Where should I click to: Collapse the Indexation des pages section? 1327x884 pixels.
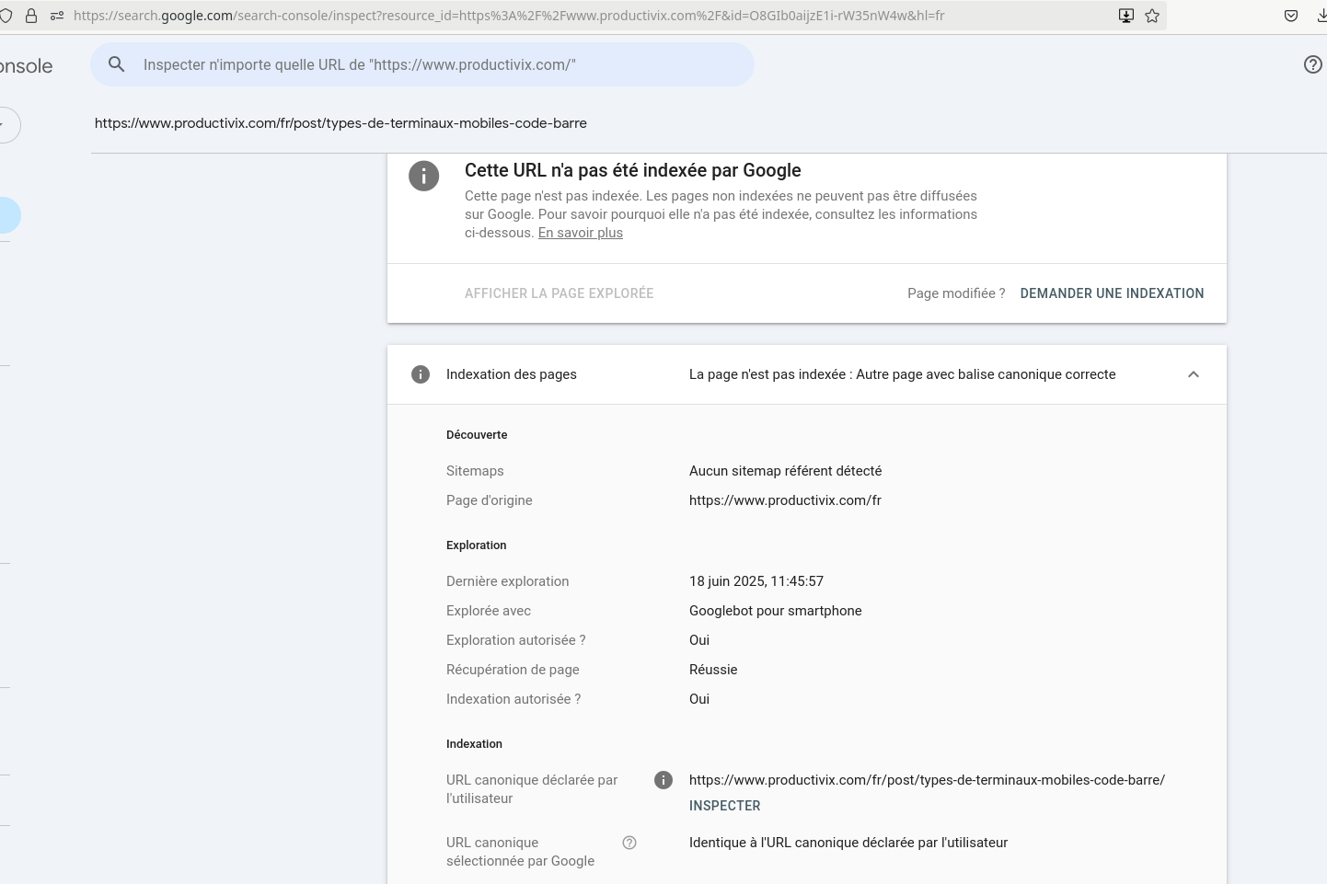(x=1194, y=374)
